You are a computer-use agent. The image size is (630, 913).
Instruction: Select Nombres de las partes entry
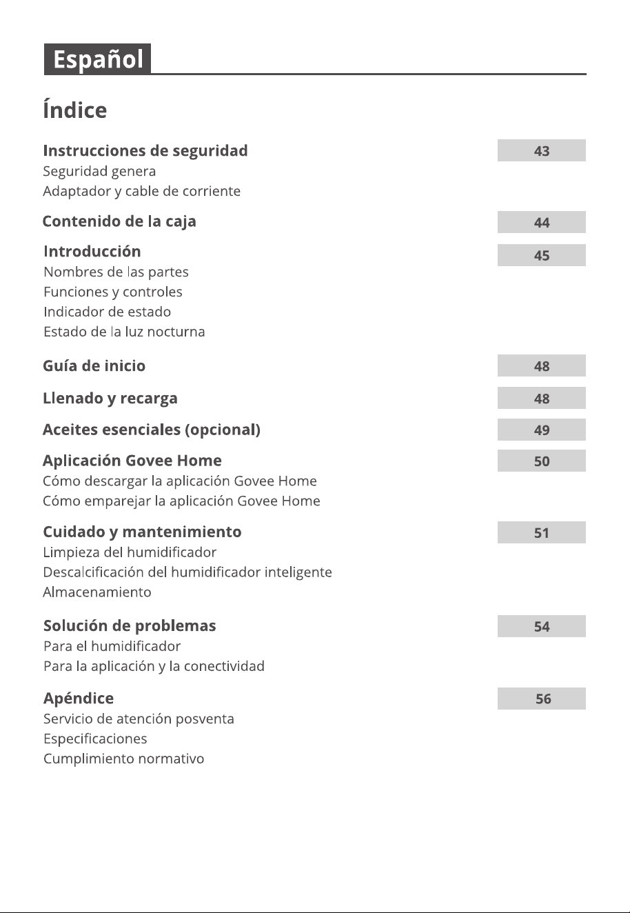coord(116,272)
